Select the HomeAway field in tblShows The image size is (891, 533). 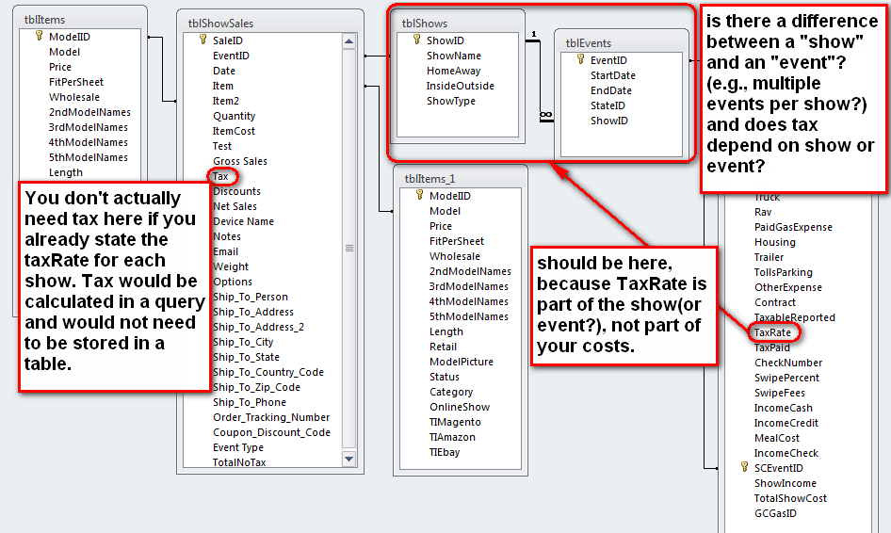click(453, 71)
